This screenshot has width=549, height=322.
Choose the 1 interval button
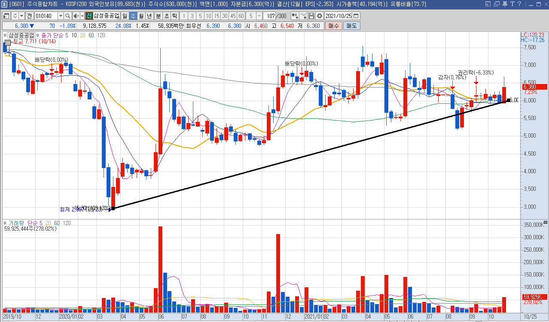[183, 16]
